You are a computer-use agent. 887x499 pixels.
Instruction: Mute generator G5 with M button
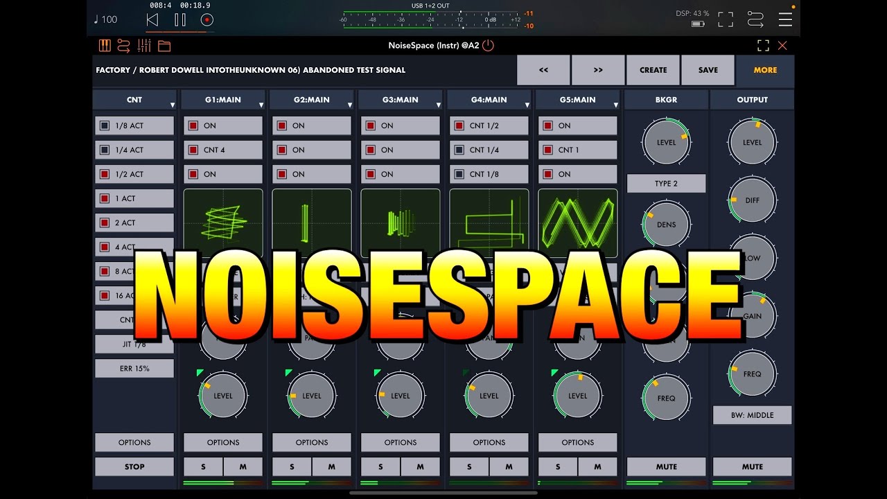(598, 466)
